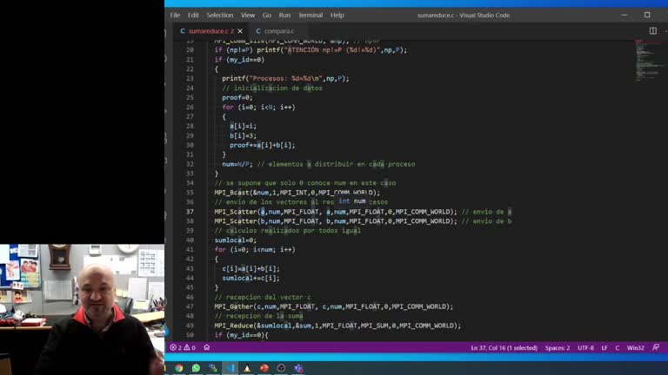Open the File menu

[x=175, y=15]
